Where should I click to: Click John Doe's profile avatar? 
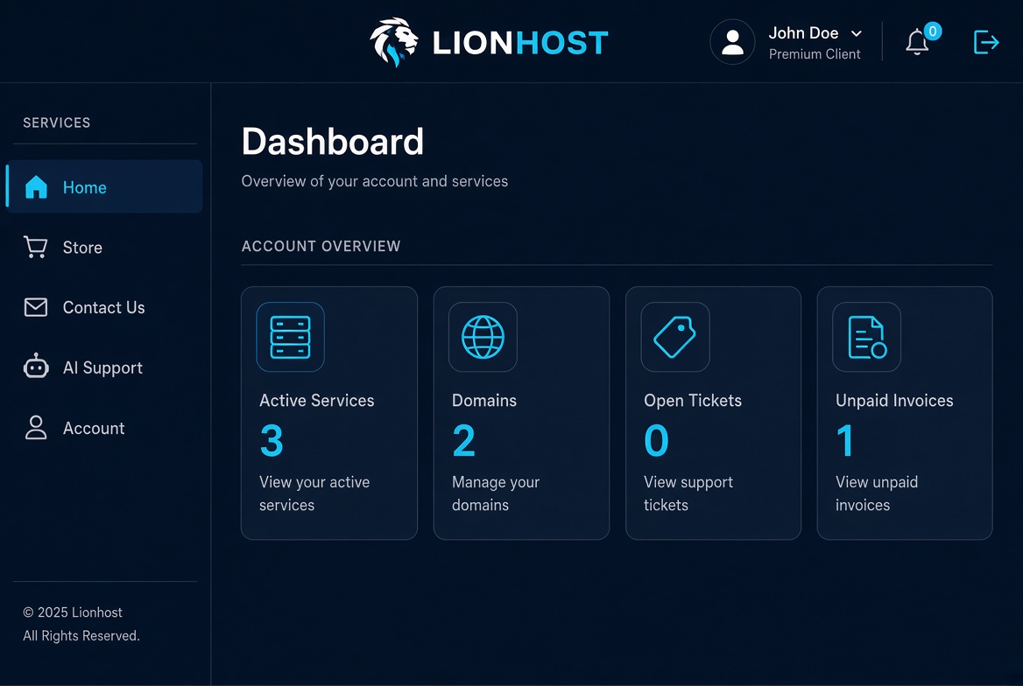732,42
